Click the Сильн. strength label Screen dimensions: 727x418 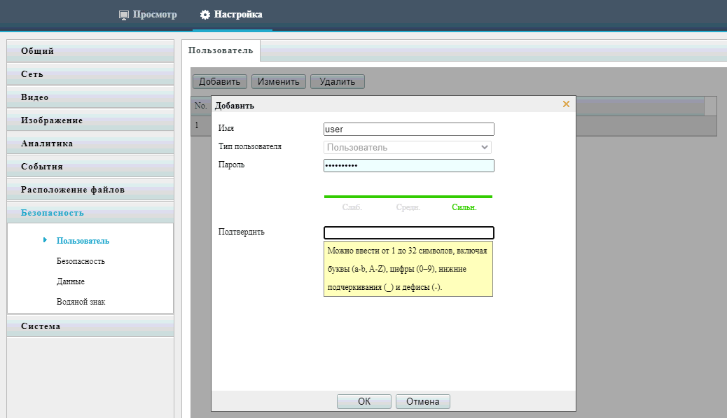pyautogui.click(x=464, y=207)
